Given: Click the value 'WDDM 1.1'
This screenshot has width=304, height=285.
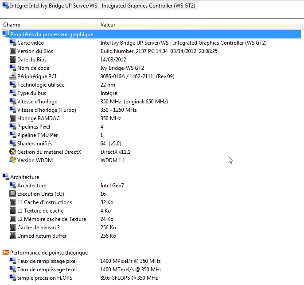Looking at the screenshot, I should [x=113, y=160].
